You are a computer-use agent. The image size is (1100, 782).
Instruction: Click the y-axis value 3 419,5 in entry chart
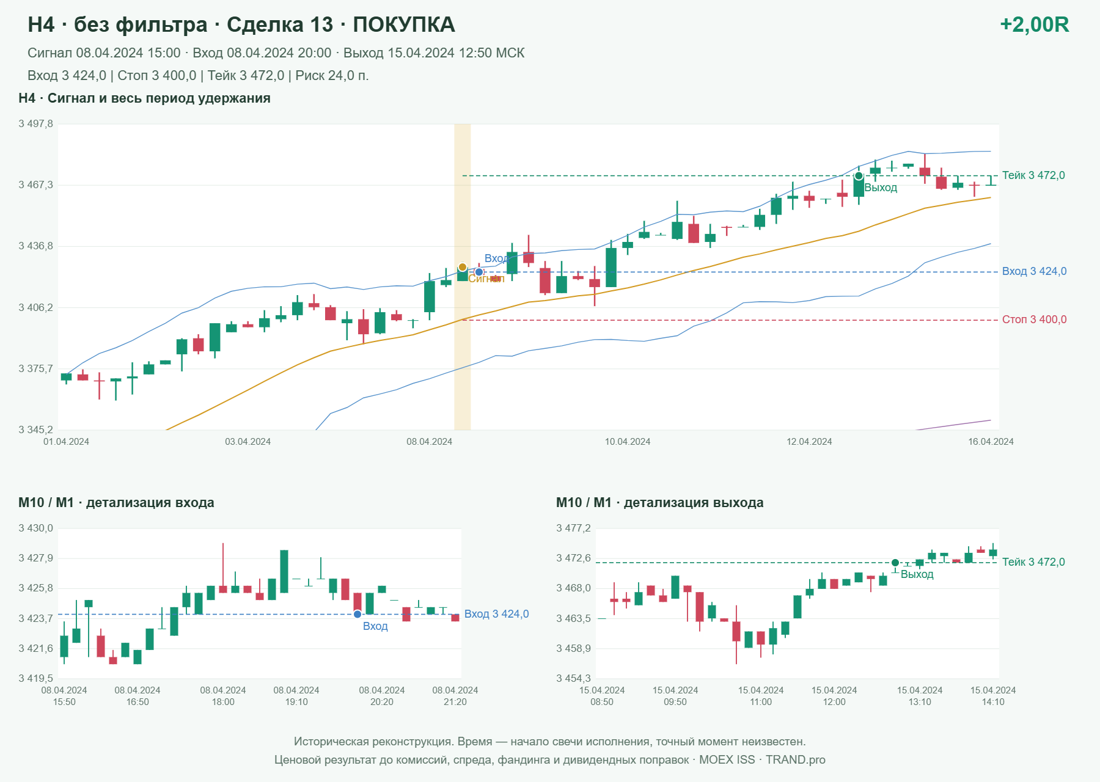35,678
